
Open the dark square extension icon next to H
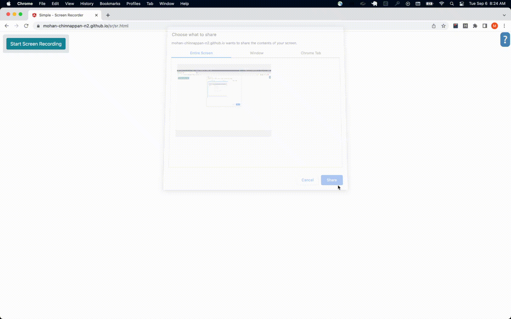pos(456,26)
